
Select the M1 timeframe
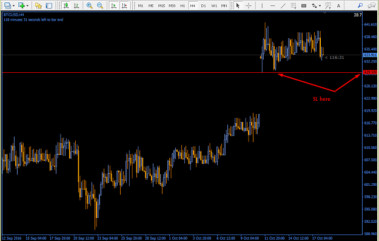(x=141, y=5)
